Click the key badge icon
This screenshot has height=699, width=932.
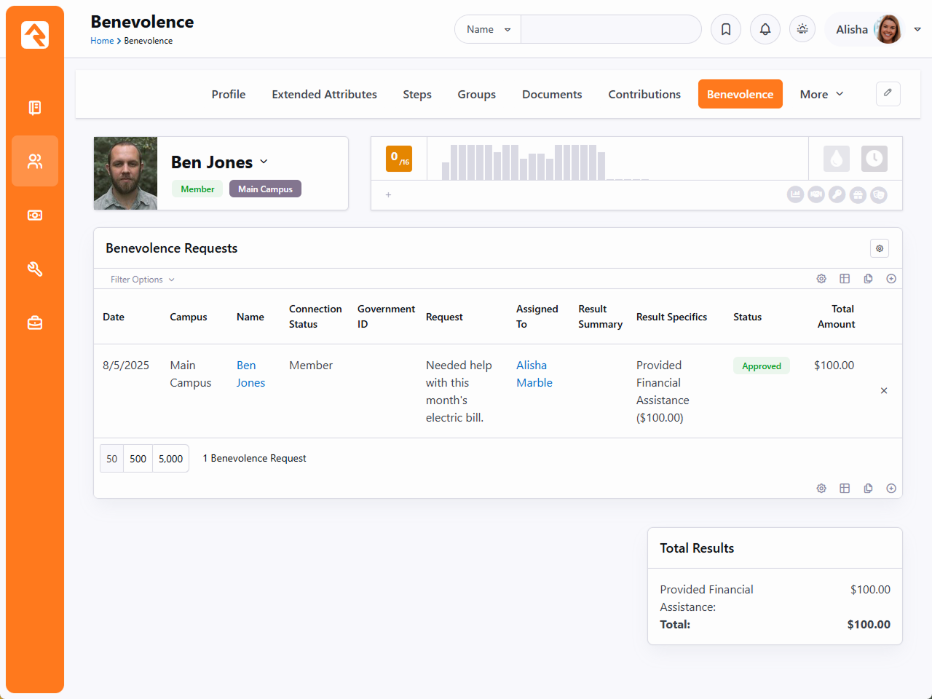point(837,194)
